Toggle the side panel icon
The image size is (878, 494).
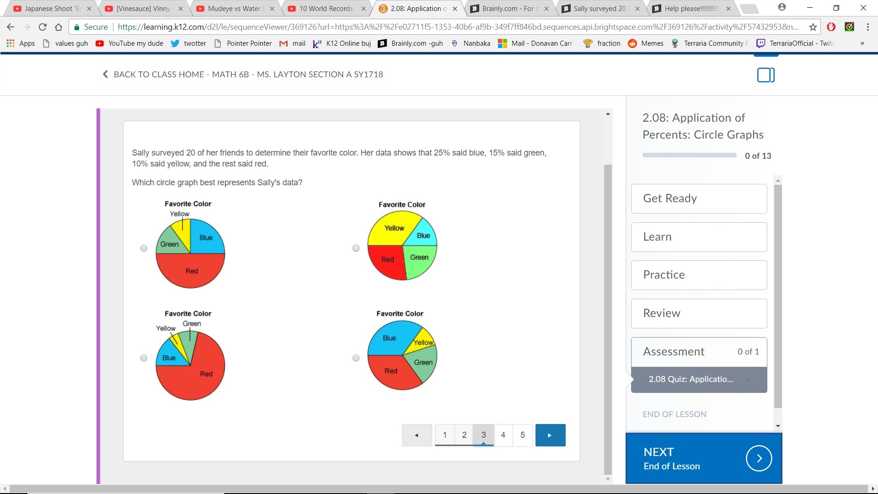(x=766, y=75)
